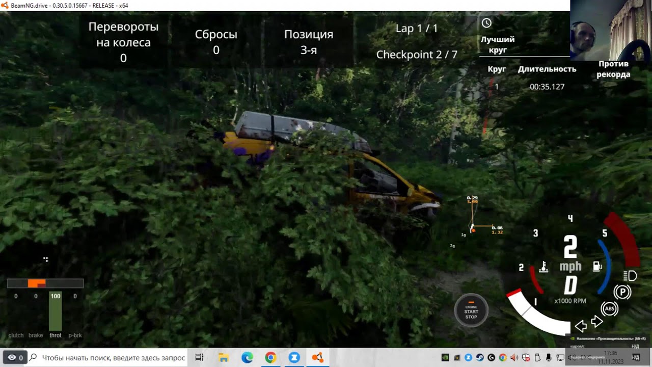652x367 pixels.
Task: Click the Engine Start Stop button
Action: (471, 310)
